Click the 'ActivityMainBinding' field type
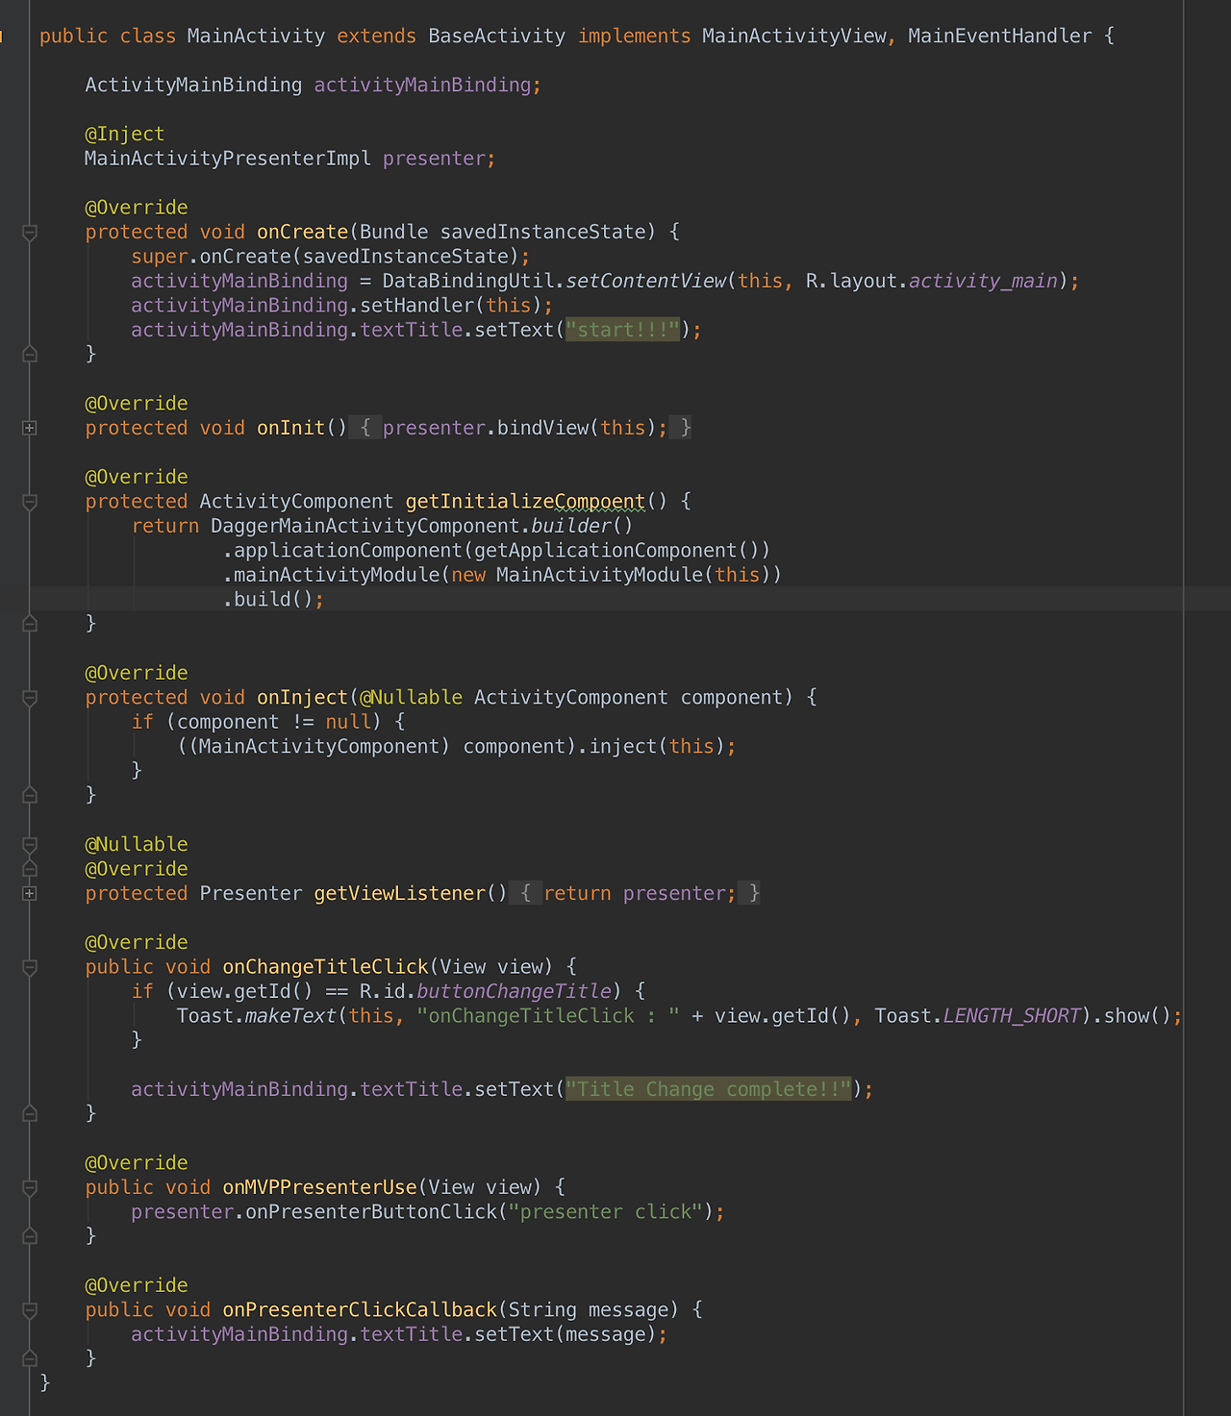The width and height of the screenshot is (1231, 1416). (x=193, y=85)
